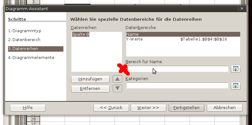Go to step 1 Diagrammtyp
The height and width of the screenshot is (125, 252).
coord(25,31)
